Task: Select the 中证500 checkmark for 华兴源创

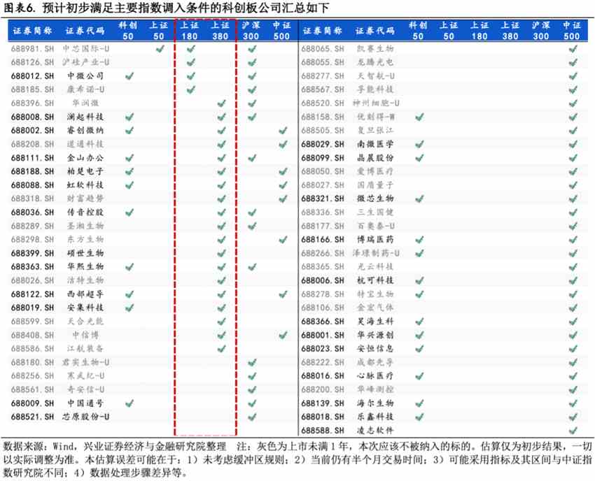Action: [x=573, y=335]
